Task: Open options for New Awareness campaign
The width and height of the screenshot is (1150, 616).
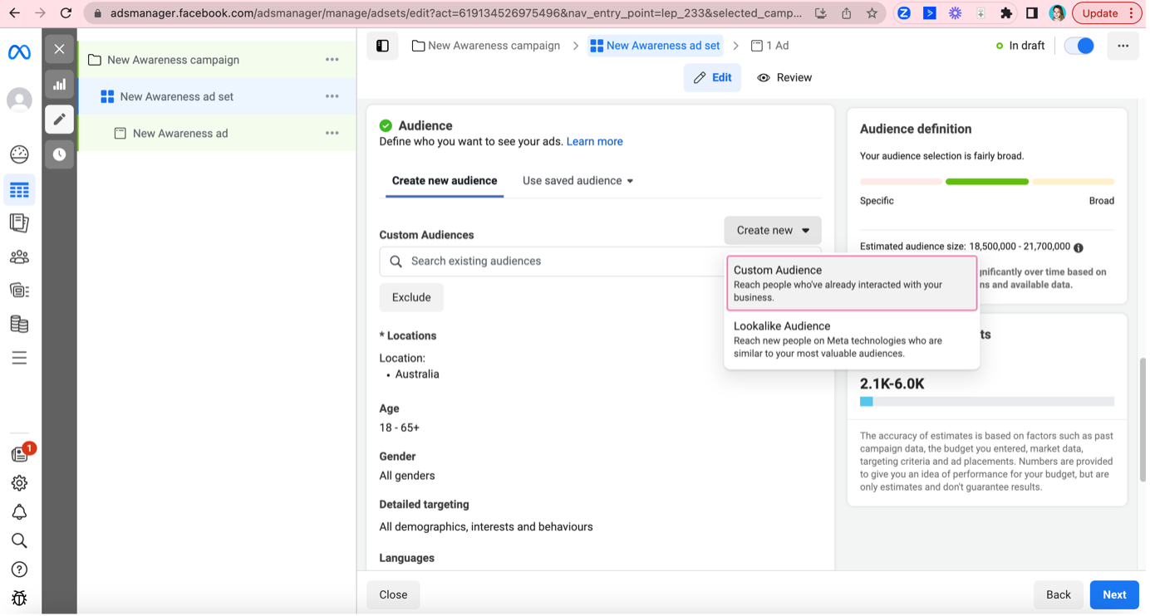Action: (x=332, y=60)
